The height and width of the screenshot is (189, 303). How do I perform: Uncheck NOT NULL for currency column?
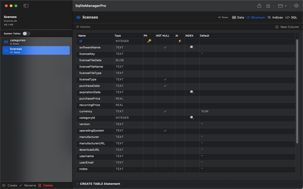(x=165, y=111)
